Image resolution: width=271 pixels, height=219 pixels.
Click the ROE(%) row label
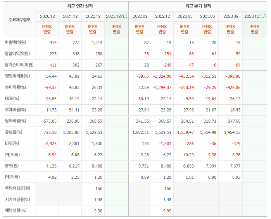tap(12, 98)
